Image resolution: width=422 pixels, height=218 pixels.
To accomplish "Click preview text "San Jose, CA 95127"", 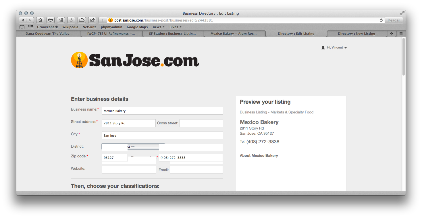I will pyautogui.click(x=257, y=134).
